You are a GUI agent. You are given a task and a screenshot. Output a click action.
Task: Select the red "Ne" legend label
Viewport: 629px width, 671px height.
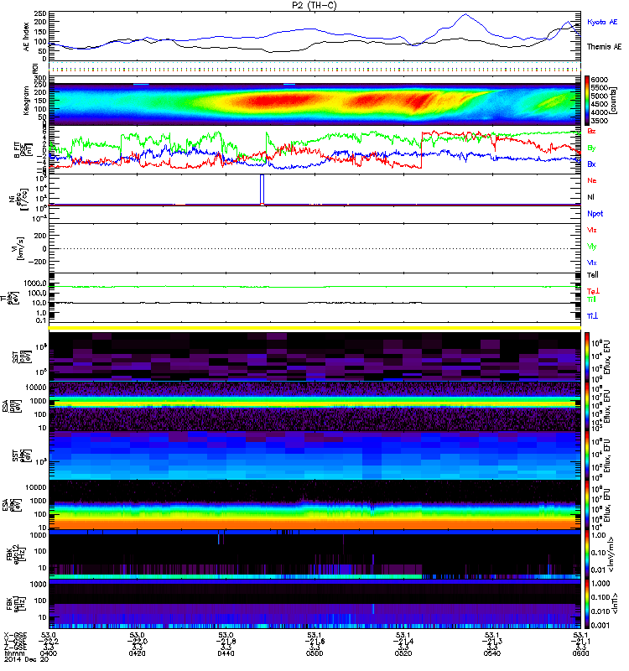[x=592, y=180]
